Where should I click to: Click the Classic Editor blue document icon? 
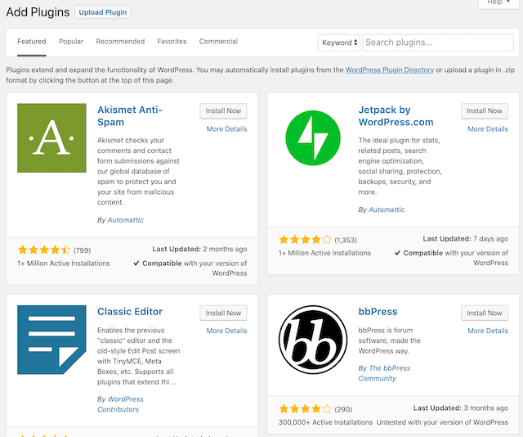pyautogui.click(x=51, y=340)
